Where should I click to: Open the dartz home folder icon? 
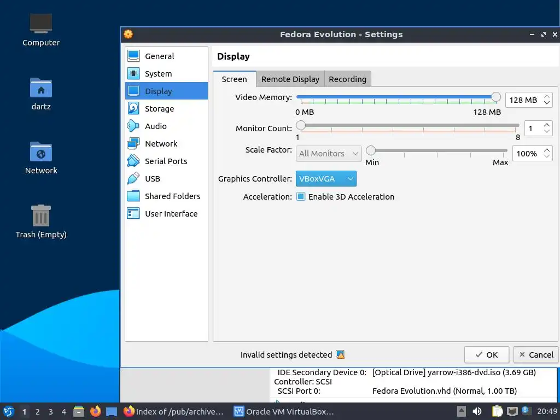click(40, 94)
